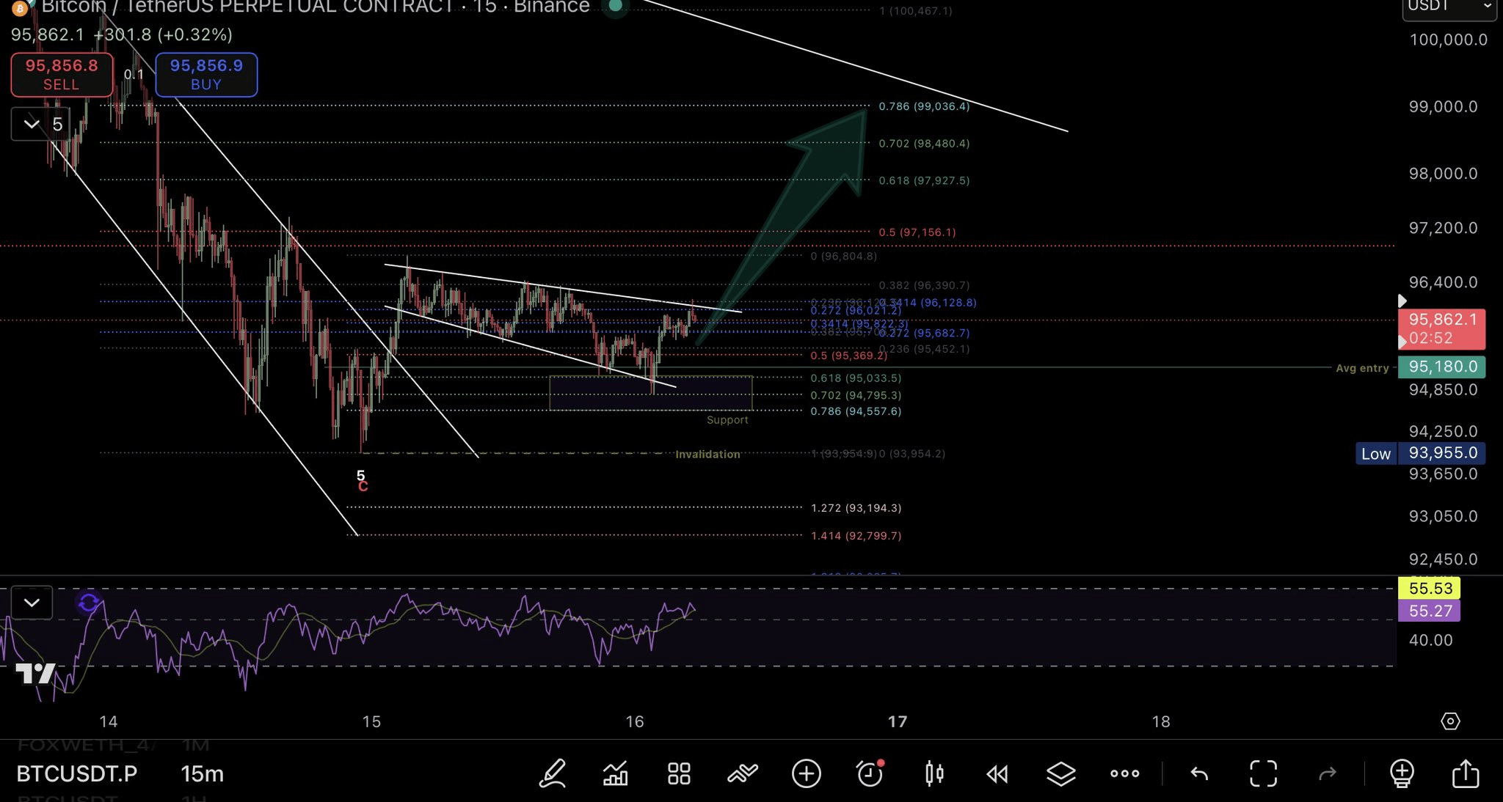Click the compare symbols plus-circle icon
This screenshot has height=802, width=1503.
806,773
